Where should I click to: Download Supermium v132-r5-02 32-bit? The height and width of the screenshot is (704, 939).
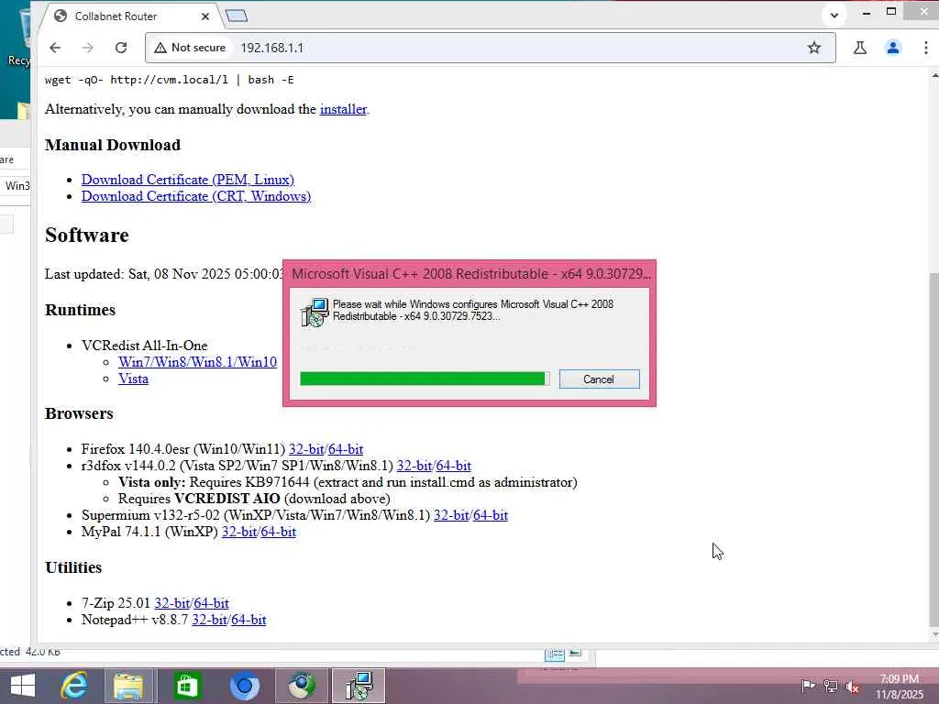(x=451, y=515)
